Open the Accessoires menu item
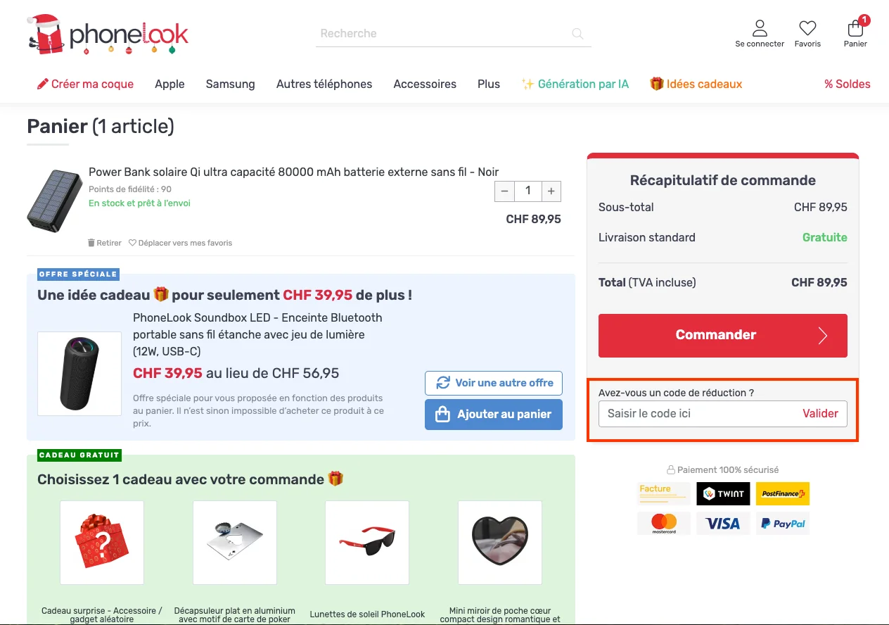889x625 pixels. click(425, 84)
